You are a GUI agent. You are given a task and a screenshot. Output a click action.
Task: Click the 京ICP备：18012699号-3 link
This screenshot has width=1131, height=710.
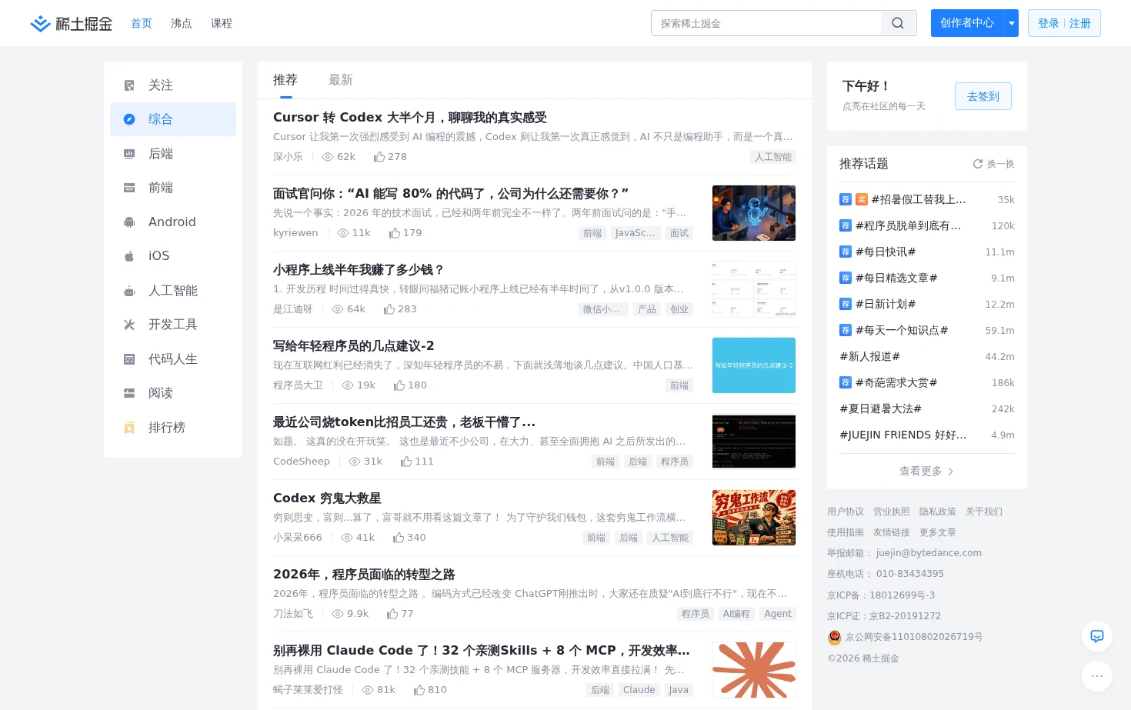pyautogui.click(x=881, y=595)
